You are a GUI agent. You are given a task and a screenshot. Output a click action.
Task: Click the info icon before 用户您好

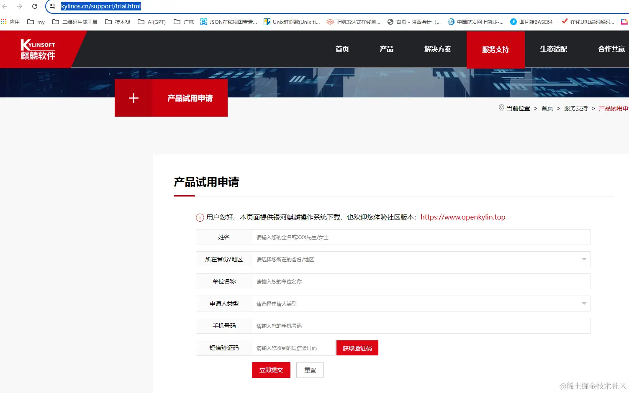point(200,217)
